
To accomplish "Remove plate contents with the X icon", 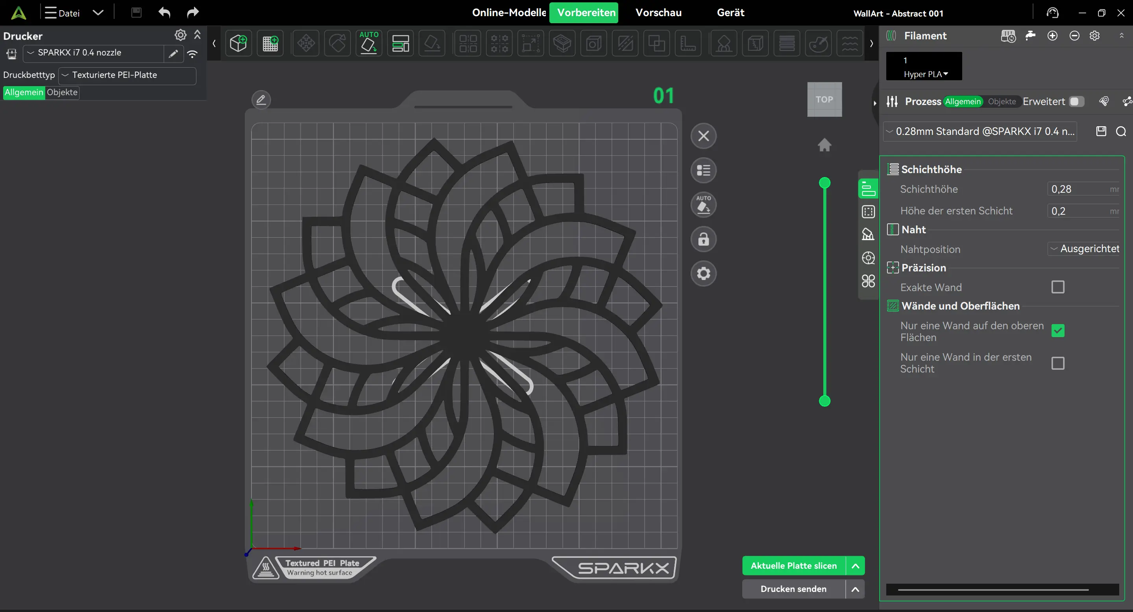I will click(704, 136).
